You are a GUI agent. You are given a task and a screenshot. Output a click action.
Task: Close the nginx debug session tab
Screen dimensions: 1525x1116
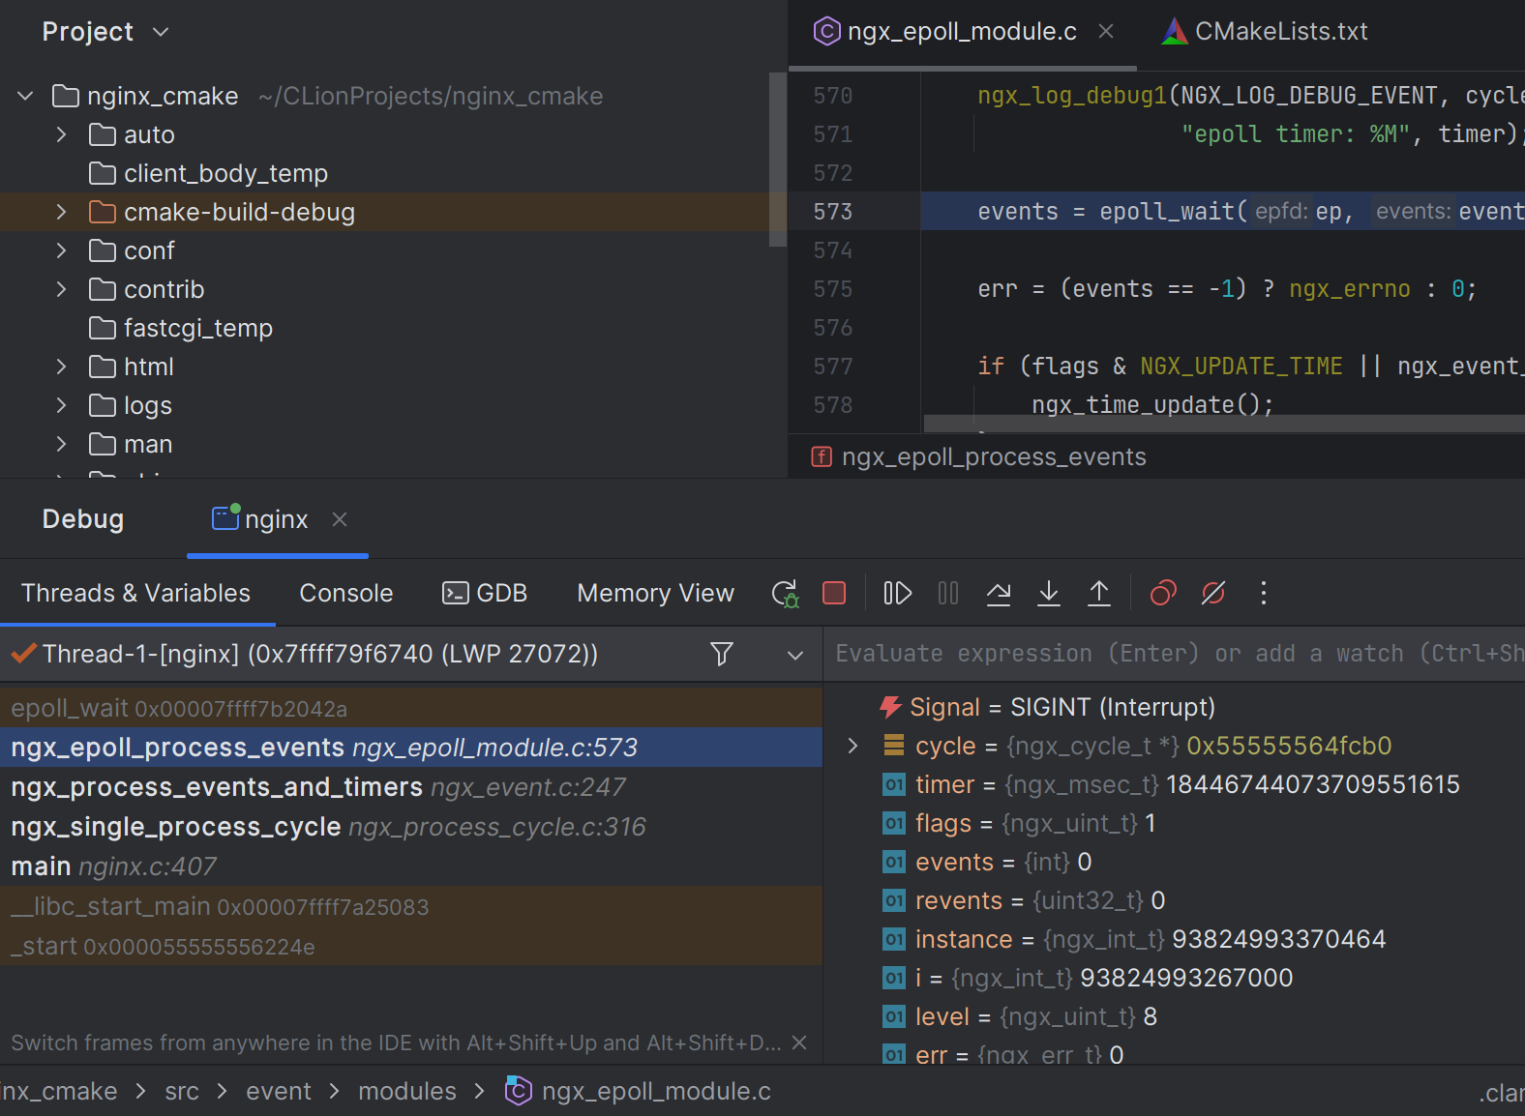pos(340,519)
